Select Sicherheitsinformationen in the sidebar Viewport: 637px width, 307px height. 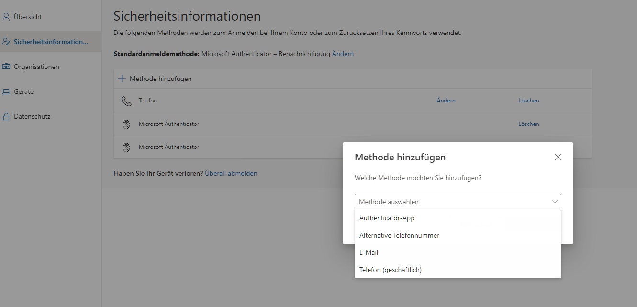(x=51, y=42)
